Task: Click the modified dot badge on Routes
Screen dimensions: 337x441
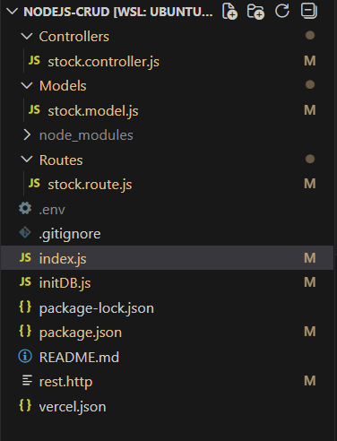Action: [x=310, y=159]
